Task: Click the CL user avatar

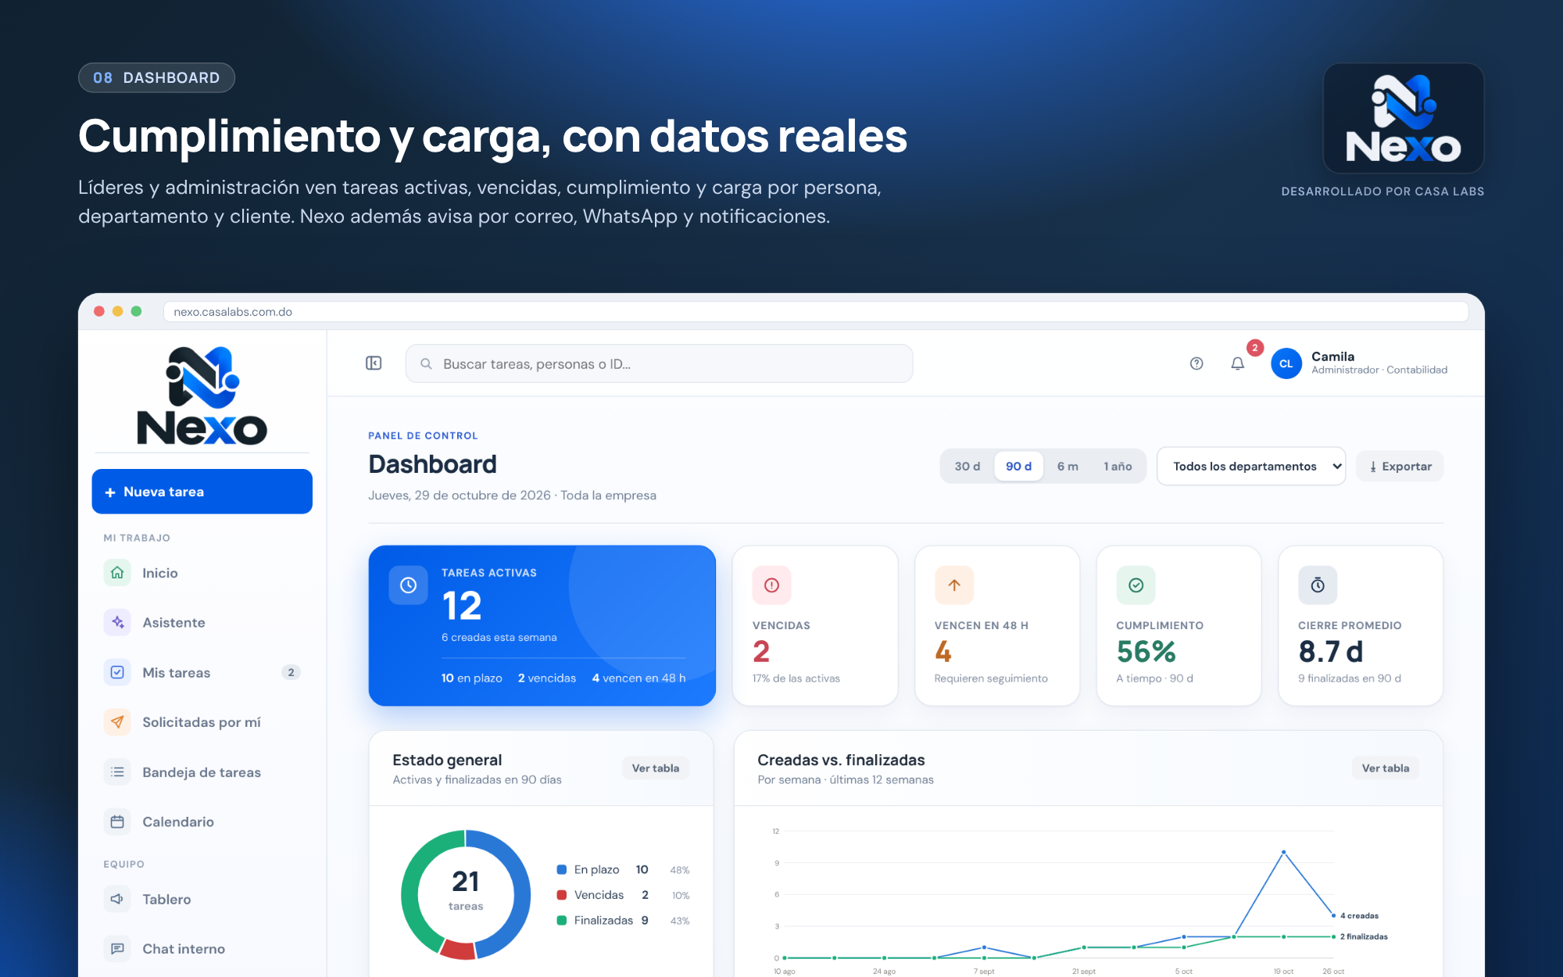Action: [x=1286, y=363]
